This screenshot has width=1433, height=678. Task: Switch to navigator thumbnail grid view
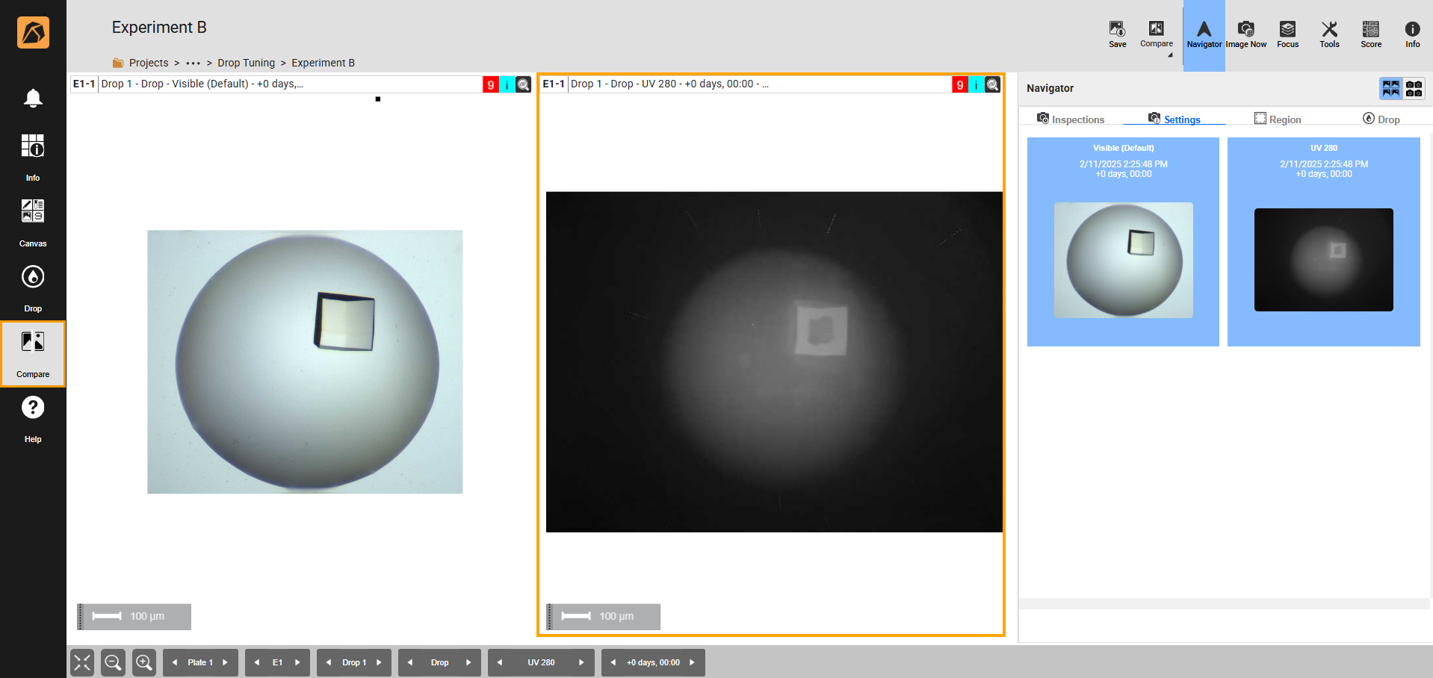(x=1390, y=89)
